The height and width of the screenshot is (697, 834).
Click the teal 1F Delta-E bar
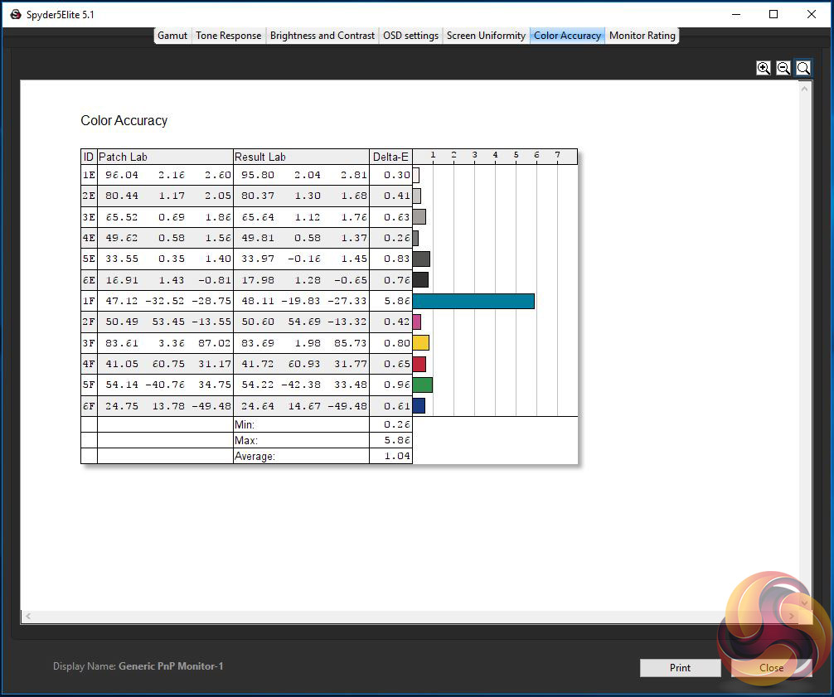(x=473, y=301)
